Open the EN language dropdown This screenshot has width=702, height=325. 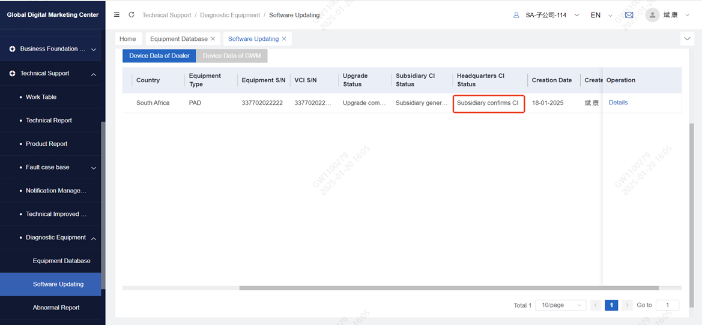[601, 15]
